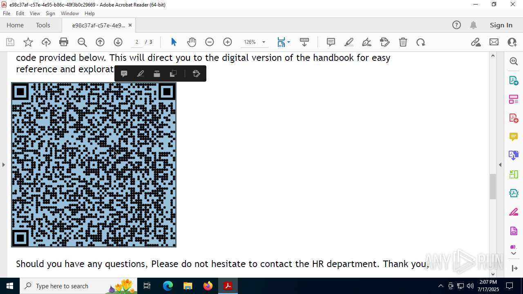
Task: Click the scrolling mode toolbar icon
Action: click(x=304, y=42)
